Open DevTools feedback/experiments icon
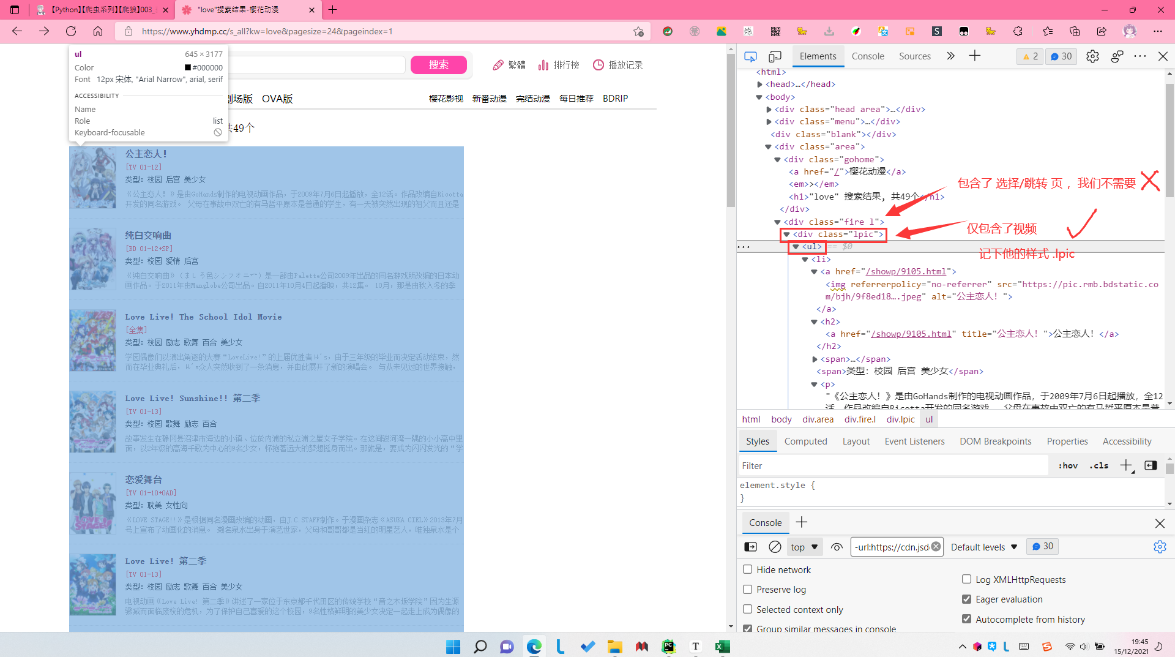1175x657 pixels. point(1117,56)
